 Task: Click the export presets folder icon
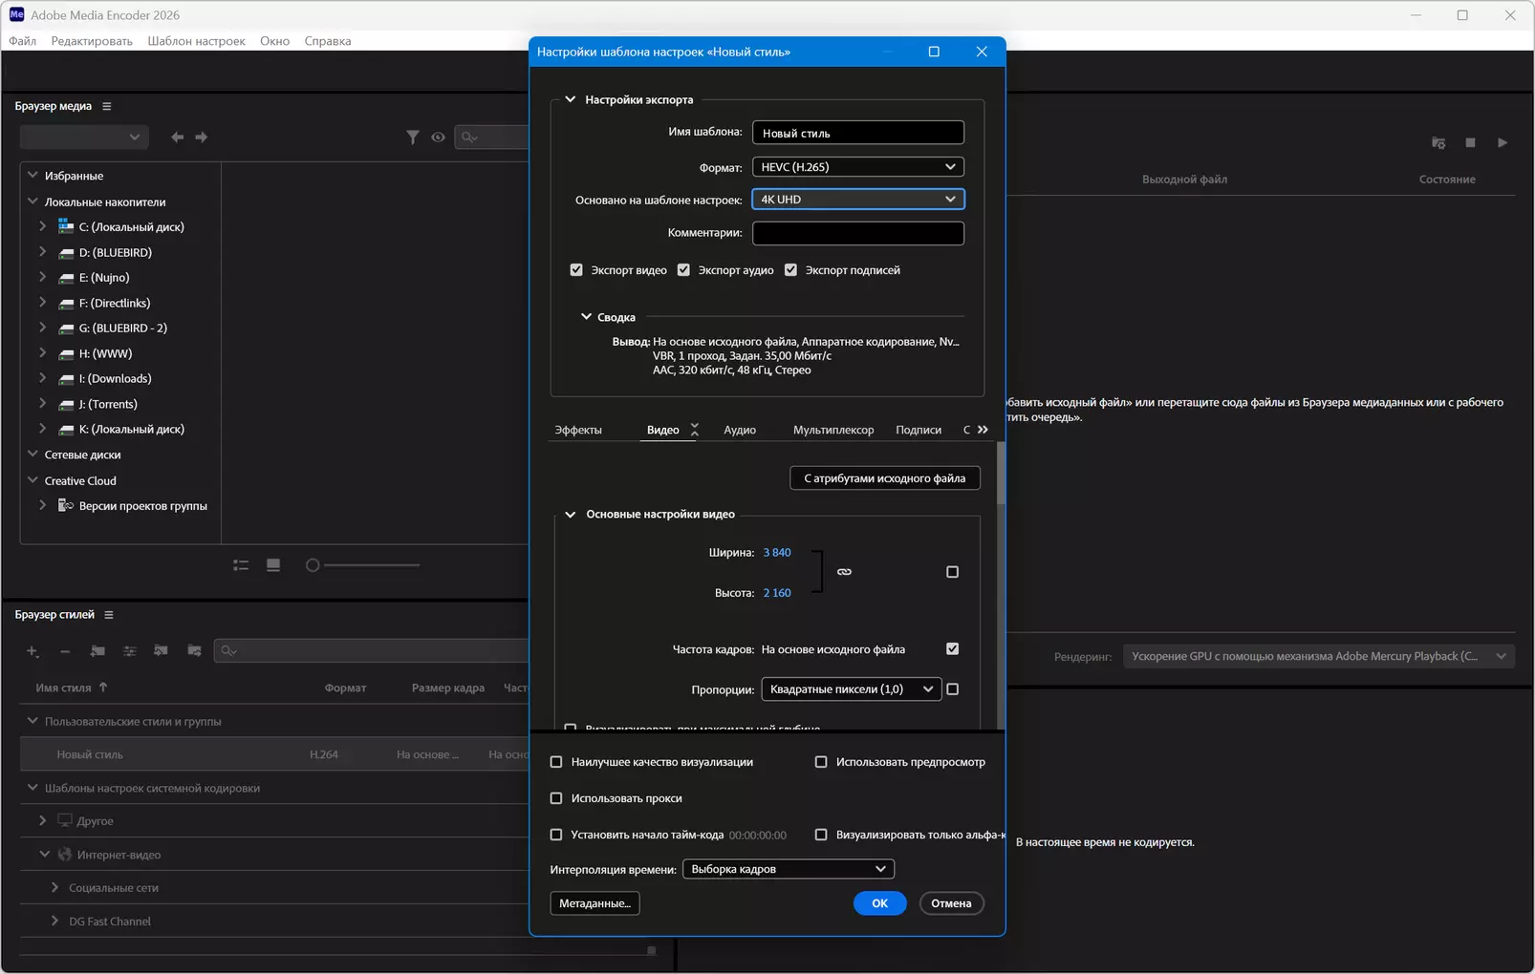pos(195,651)
